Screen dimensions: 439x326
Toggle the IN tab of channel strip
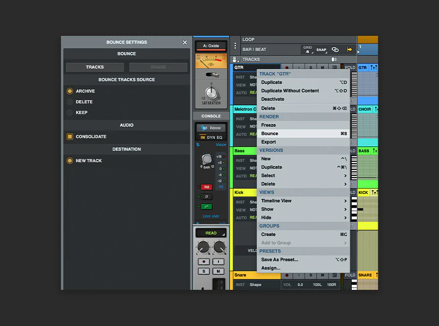point(203,138)
